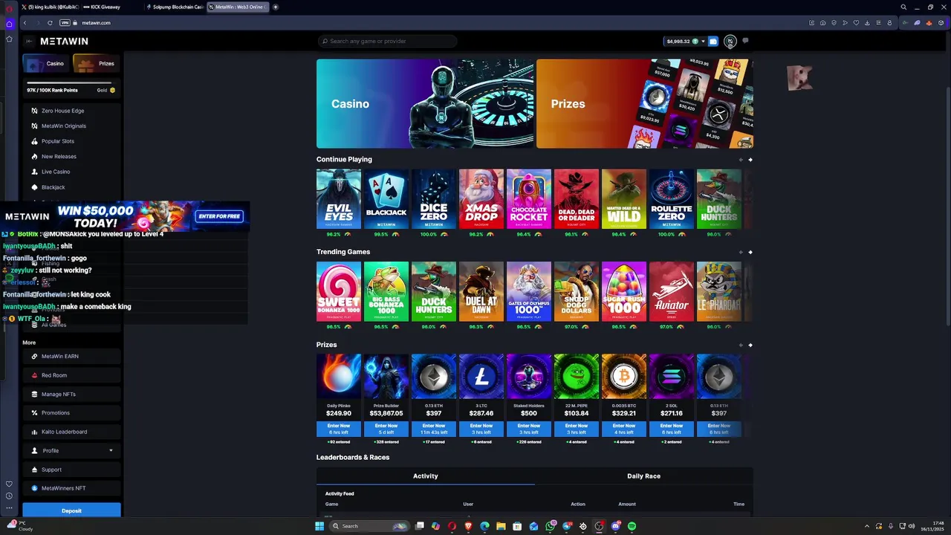Open the Aviator game thumbnail
This screenshot has width=951, height=535.
click(672, 291)
